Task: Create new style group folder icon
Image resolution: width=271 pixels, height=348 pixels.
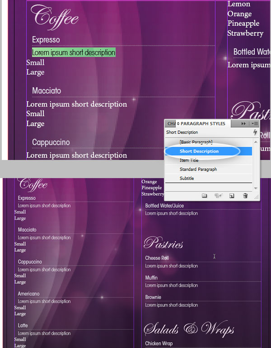Action: pos(205,196)
